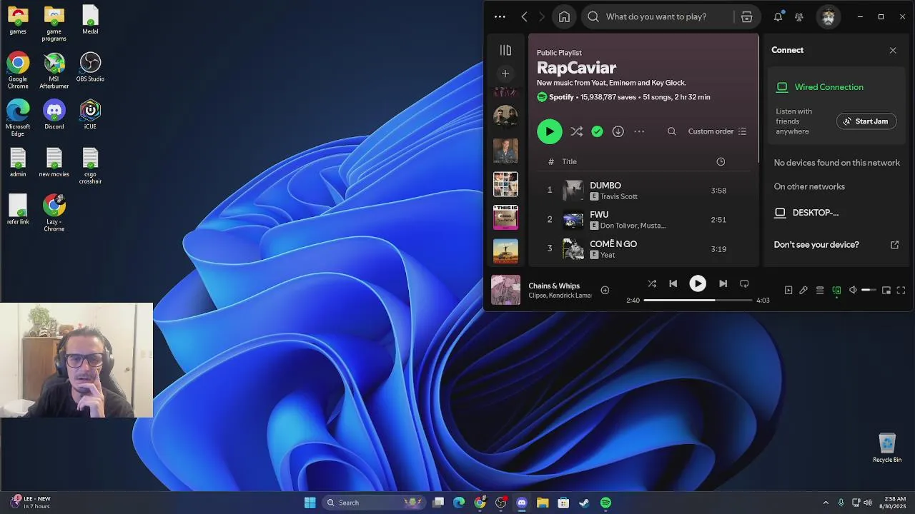The image size is (915, 514).
Task: Search within the playlist
Action: pyautogui.click(x=671, y=131)
